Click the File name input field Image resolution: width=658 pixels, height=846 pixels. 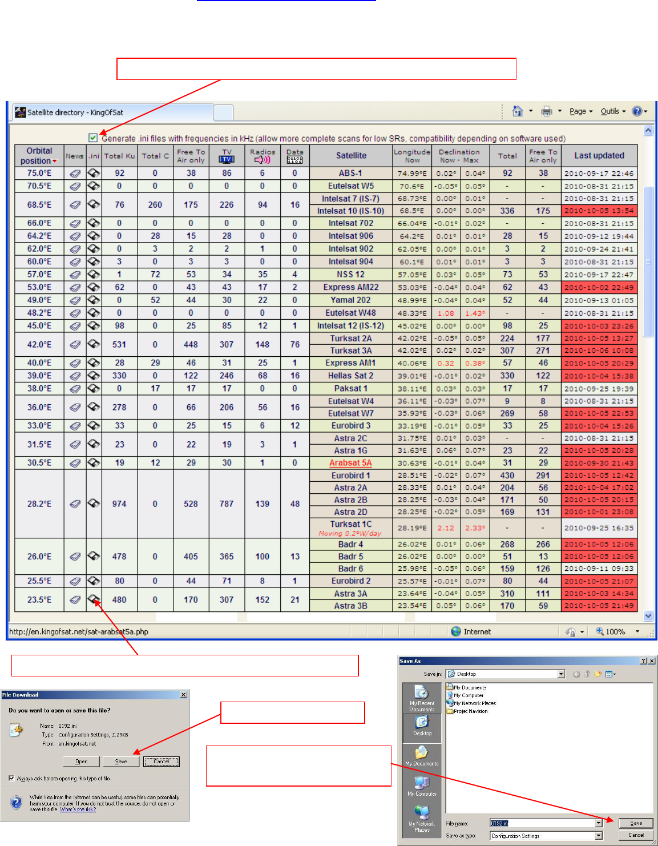(542, 823)
